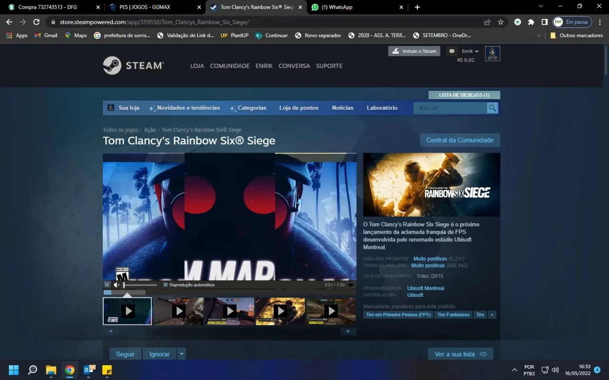Open the Ubisoft publisher link
609x380 pixels.
[x=415, y=295]
